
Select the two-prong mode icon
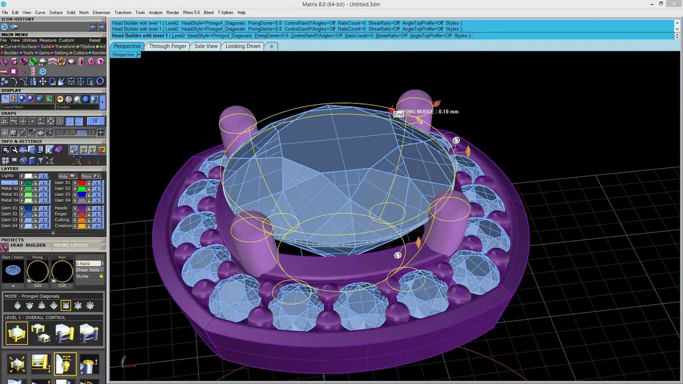coord(17,306)
